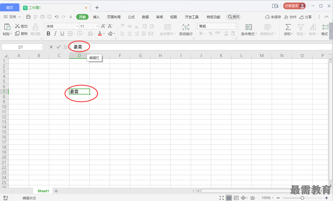Viewport: 333px width, 201px height.
Task: Increase indent icon
Action: tap(152, 26)
